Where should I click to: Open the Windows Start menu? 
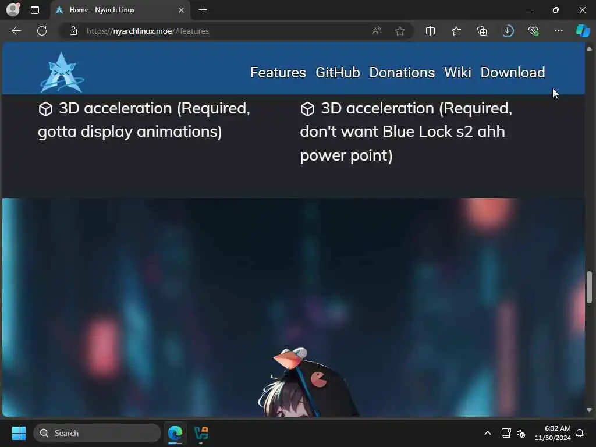19,433
